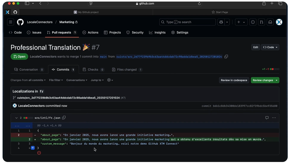Switch to My Github project browser tab
This screenshot has height=163, width=289.
tap(86, 12)
